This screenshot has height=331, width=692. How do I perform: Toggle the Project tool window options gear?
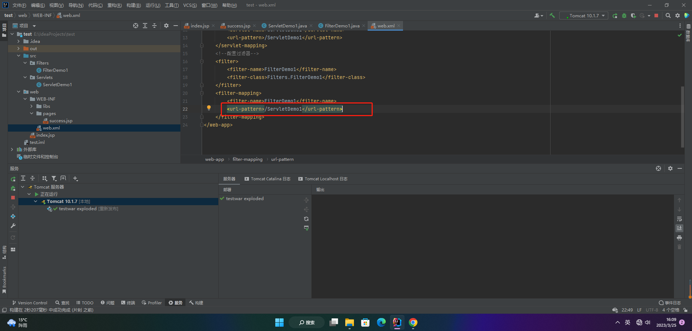click(x=166, y=26)
